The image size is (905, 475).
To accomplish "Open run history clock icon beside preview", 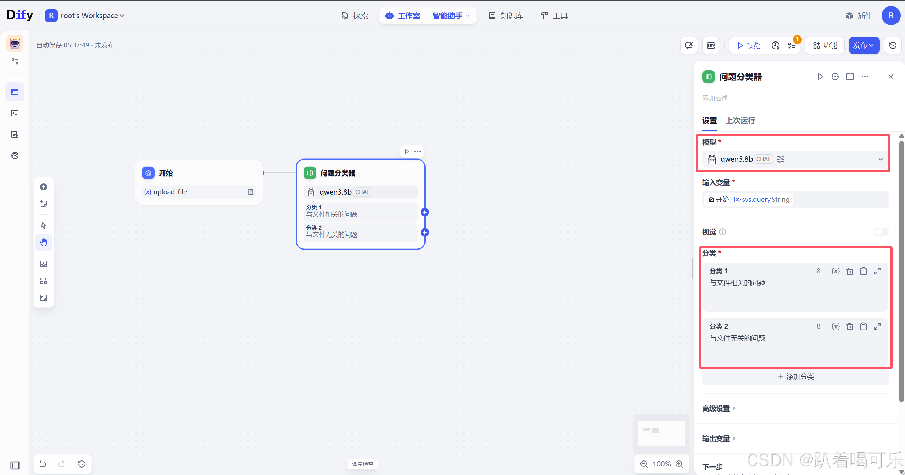I will click(776, 45).
